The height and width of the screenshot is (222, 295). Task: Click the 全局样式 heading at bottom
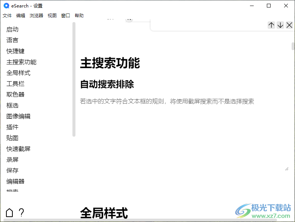click(104, 213)
